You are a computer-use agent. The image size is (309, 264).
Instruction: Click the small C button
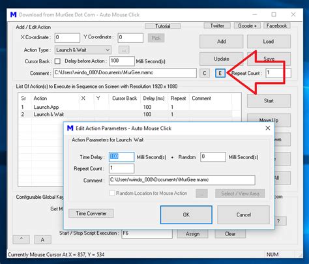[x=205, y=73]
